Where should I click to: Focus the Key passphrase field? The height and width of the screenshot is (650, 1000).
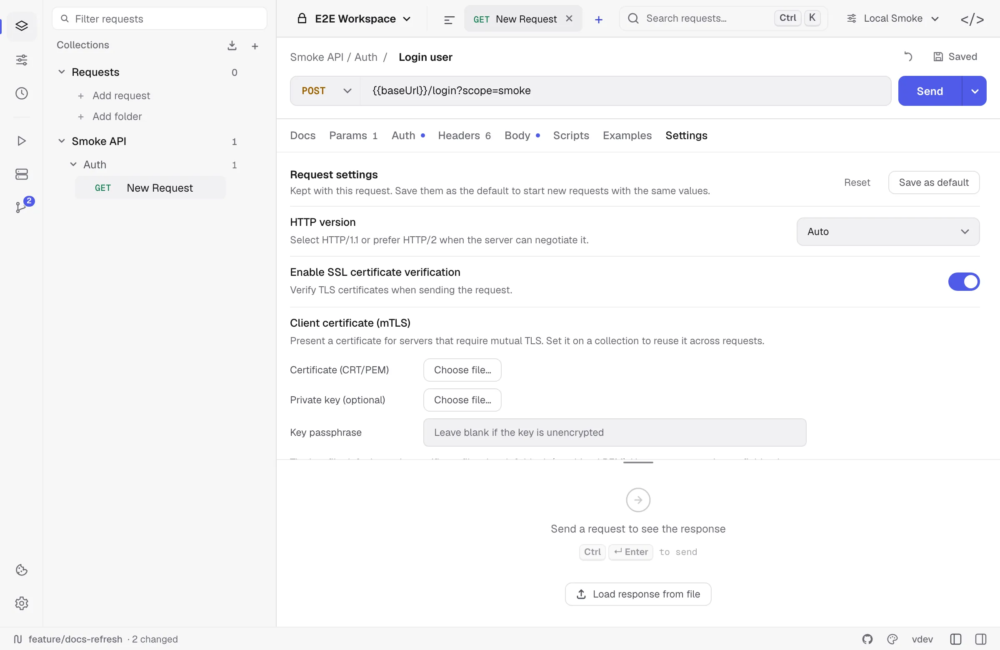(614, 432)
